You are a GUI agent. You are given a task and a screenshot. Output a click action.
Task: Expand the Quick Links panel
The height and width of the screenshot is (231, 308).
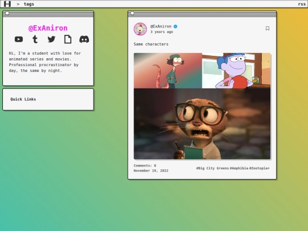point(23,99)
